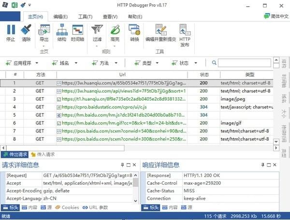
Task: Open the dropdown arrow under Filter (过滤)
Action: [97, 46]
